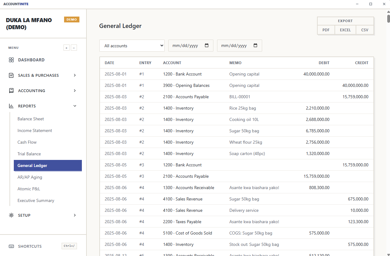Click the 123,300.00 credit amount
Viewport: 390px width, 256px height.
358,222
